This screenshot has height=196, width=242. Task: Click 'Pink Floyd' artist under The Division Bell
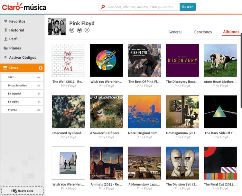click(182, 188)
